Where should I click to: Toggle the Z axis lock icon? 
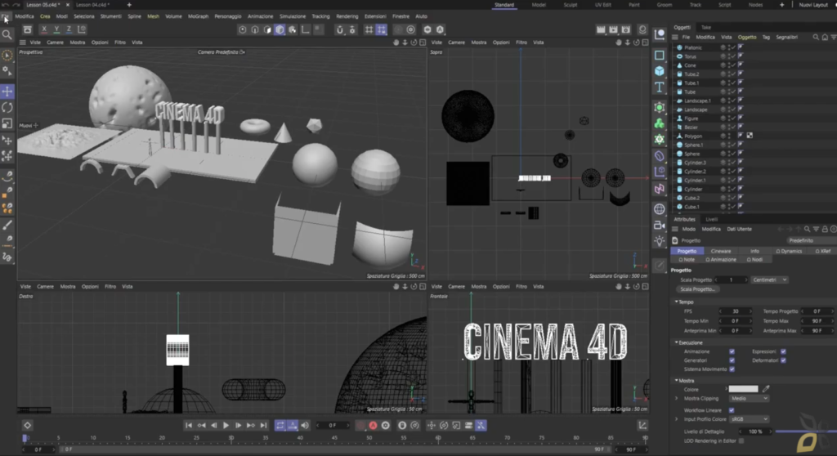coord(69,29)
